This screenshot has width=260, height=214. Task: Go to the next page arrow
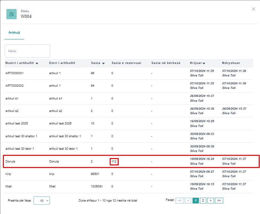click(x=210, y=201)
